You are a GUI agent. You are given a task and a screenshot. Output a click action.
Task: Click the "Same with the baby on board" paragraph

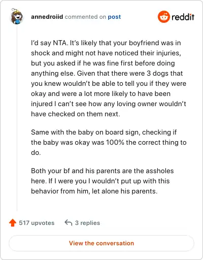109,142
